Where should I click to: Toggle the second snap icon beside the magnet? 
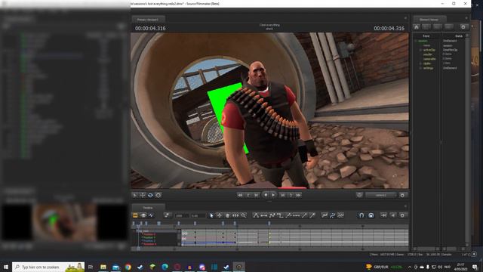[x=371, y=215]
